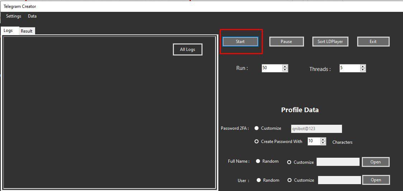The height and width of the screenshot is (191, 403).
Task: Click the Characters count field showing 10
Action: pos(314,141)
